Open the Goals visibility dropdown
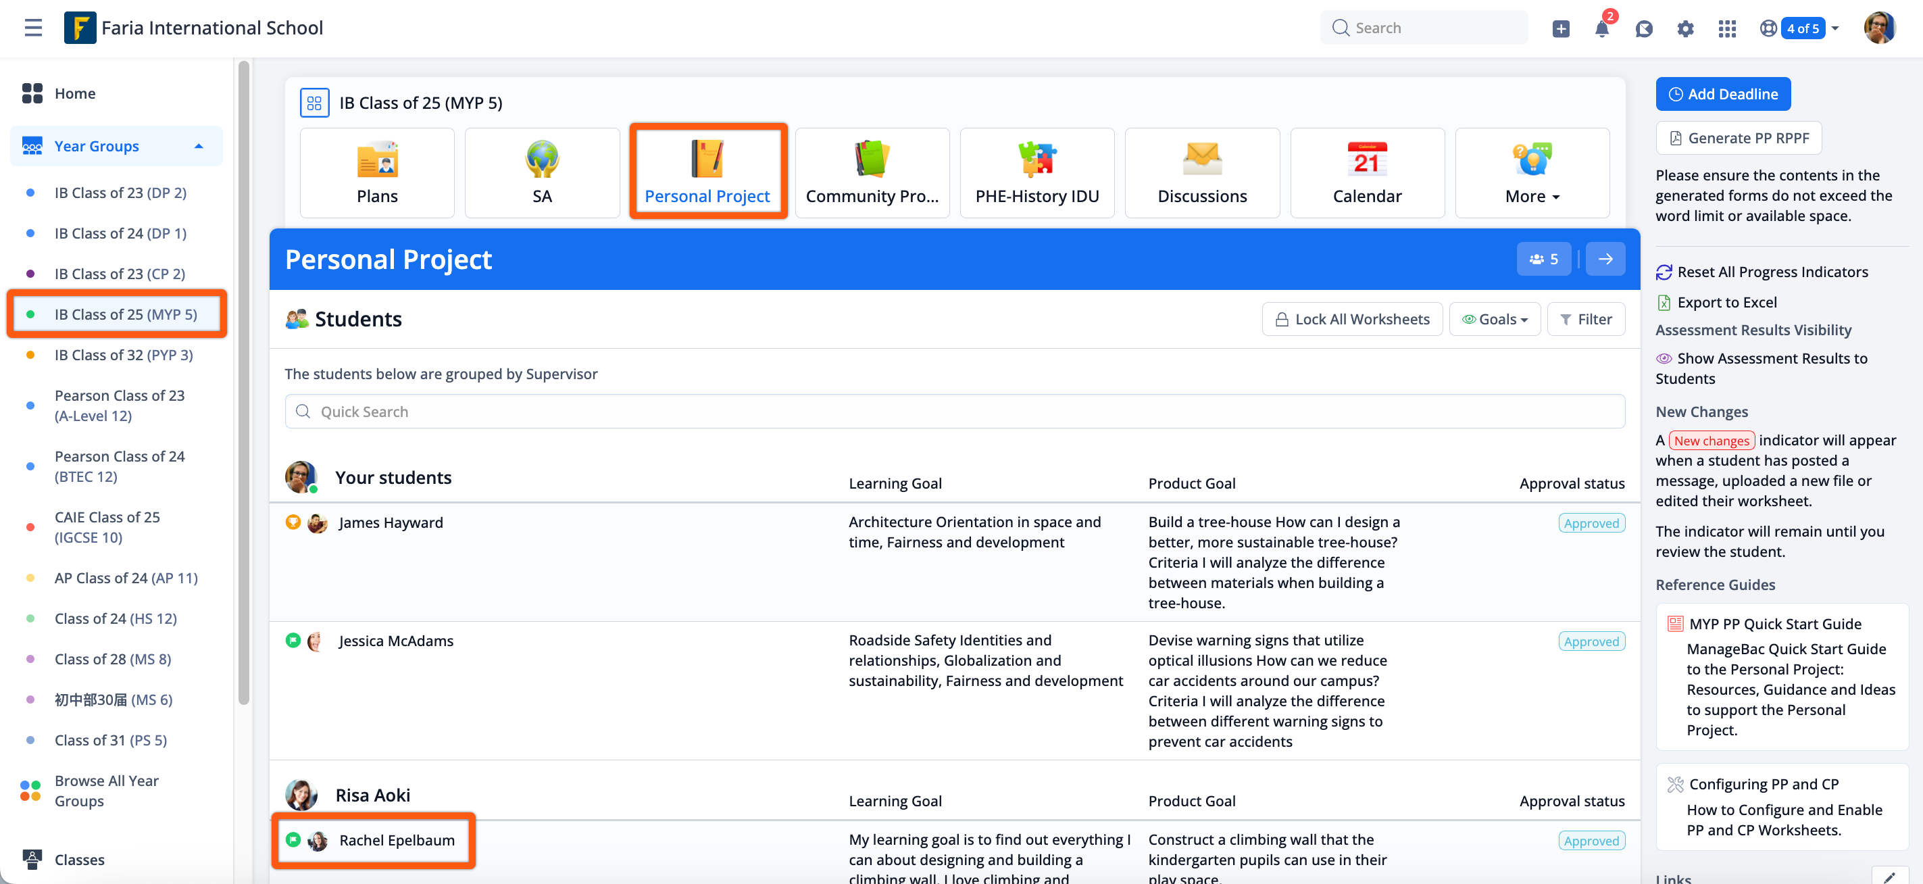Viewport: 1923px width, 884px height. (1495, 319)
